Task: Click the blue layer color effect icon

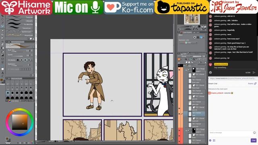Action: (201, 37)
